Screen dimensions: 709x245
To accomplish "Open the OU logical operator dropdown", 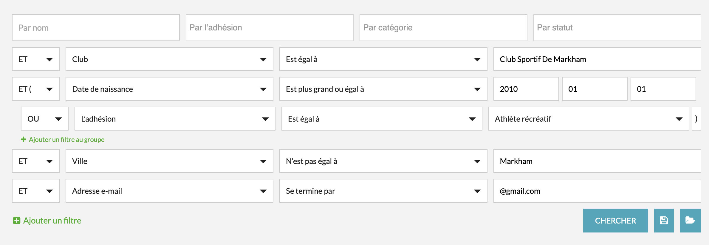I will tap(44, 119).
